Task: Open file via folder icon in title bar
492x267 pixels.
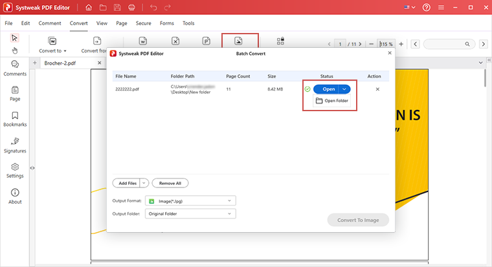Action: tap(103, 7)
